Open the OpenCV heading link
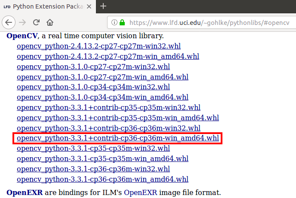 click(22, 36)
